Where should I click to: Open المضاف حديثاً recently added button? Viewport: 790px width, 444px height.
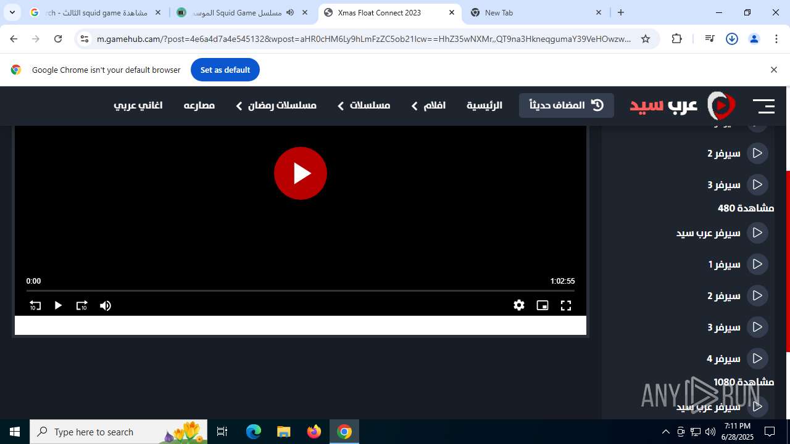567,105
